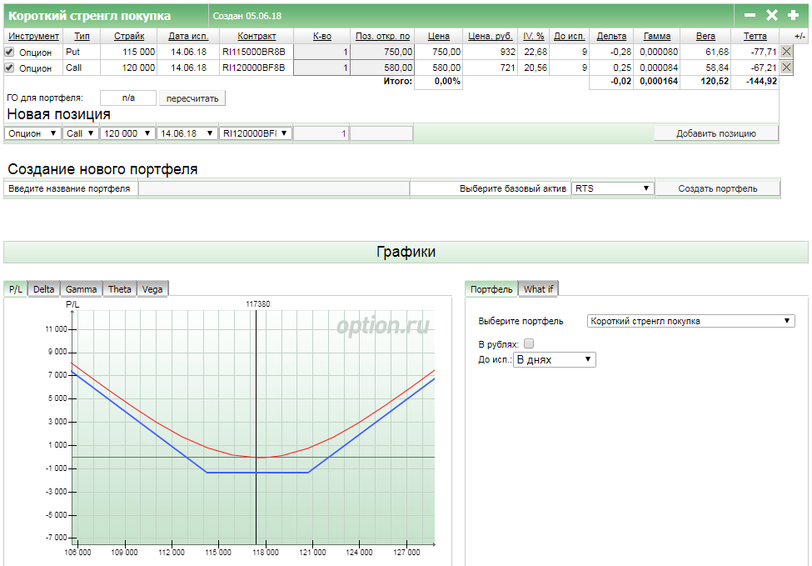Open the contract RI120000BF8 dropdown
812x566 pixels.
(x=256, y=133)
